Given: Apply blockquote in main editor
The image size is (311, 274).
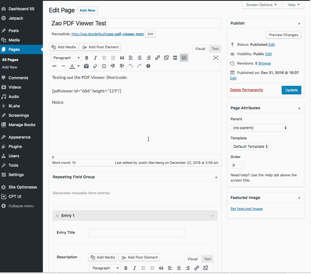Looking at the screenshot, I should pyautogui.click(x=122, y=58).
